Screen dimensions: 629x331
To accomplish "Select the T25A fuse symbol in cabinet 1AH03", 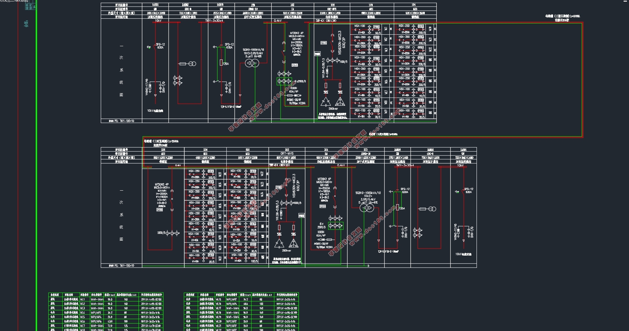I will (x=222, y=63).
